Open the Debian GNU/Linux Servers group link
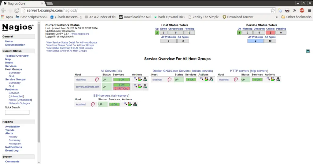Screen dimensions: 313x164 point(171,71)
